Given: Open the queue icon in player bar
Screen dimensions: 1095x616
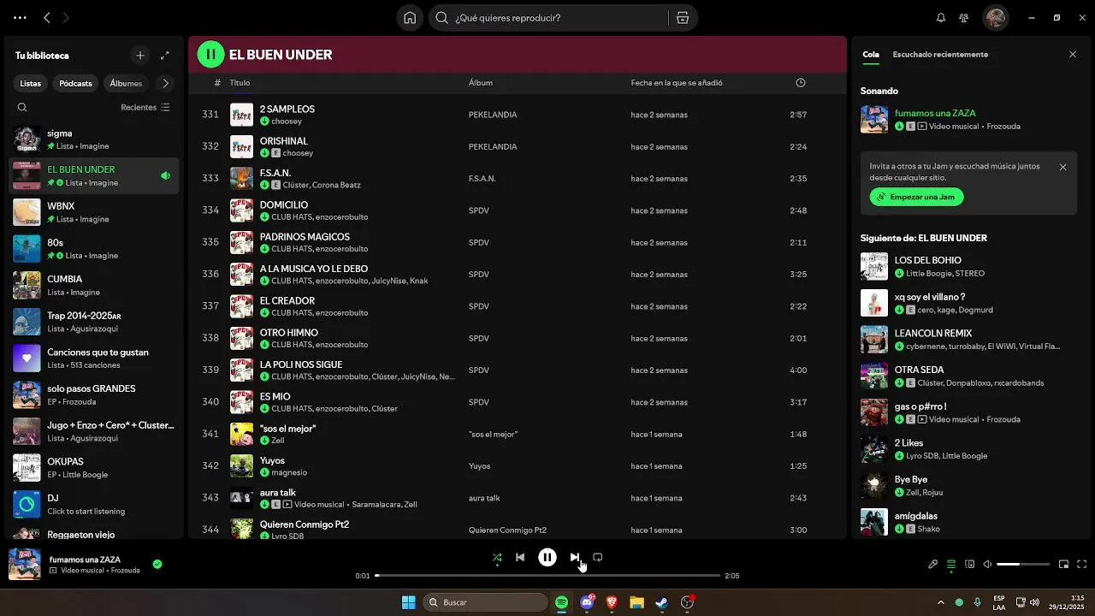Looking at the screenshot, I should click(951, 565).
